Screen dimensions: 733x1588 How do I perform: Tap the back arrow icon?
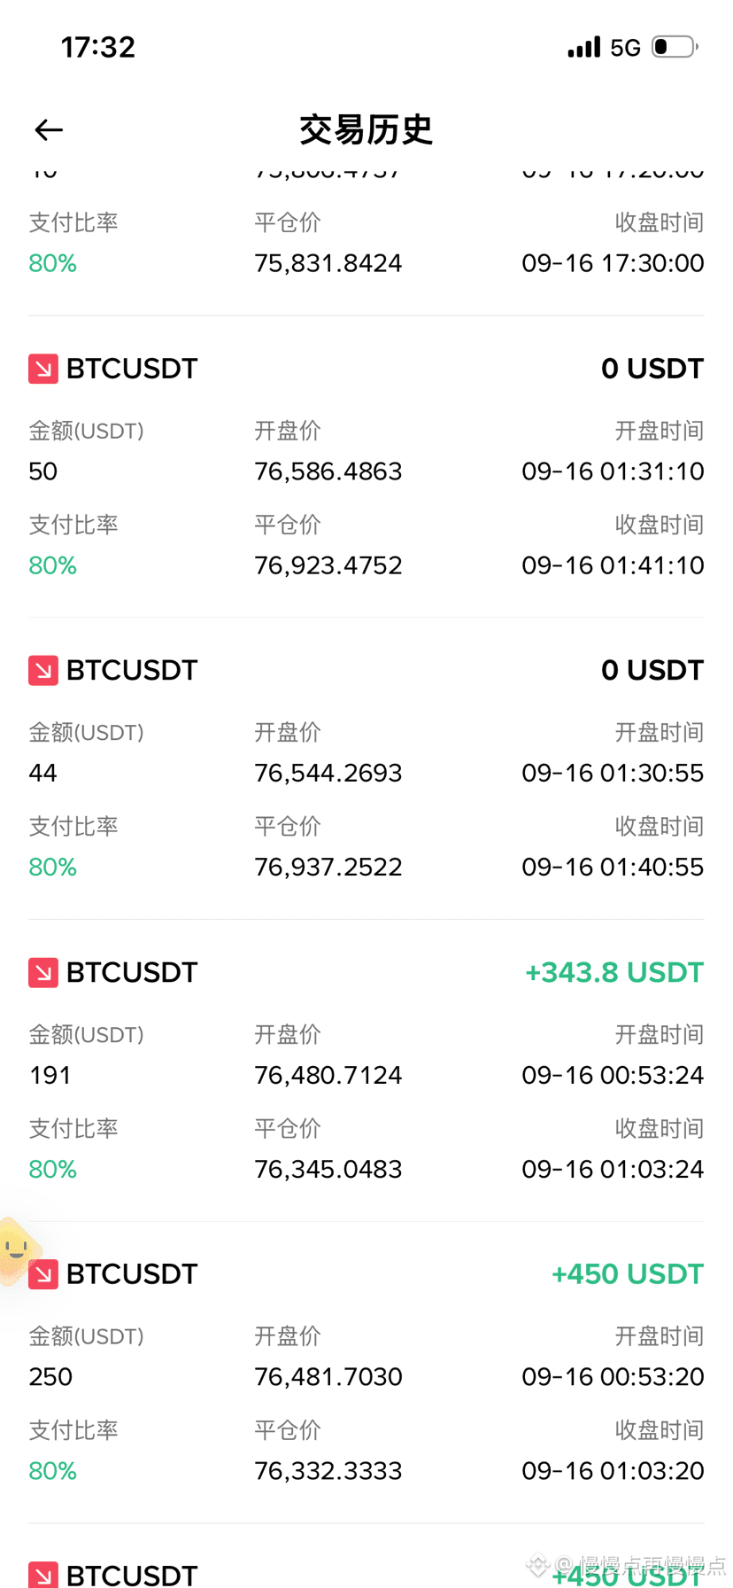click(x=49, y=130)
